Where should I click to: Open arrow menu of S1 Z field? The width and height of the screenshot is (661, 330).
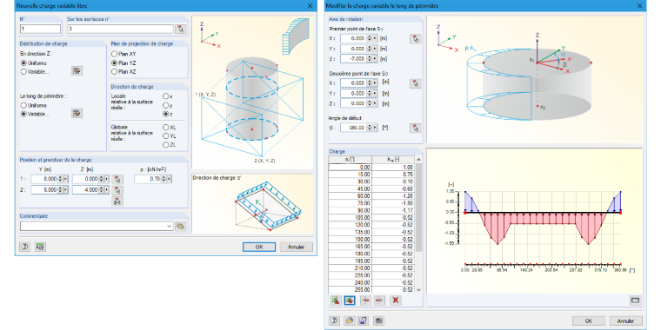[374, 59]
